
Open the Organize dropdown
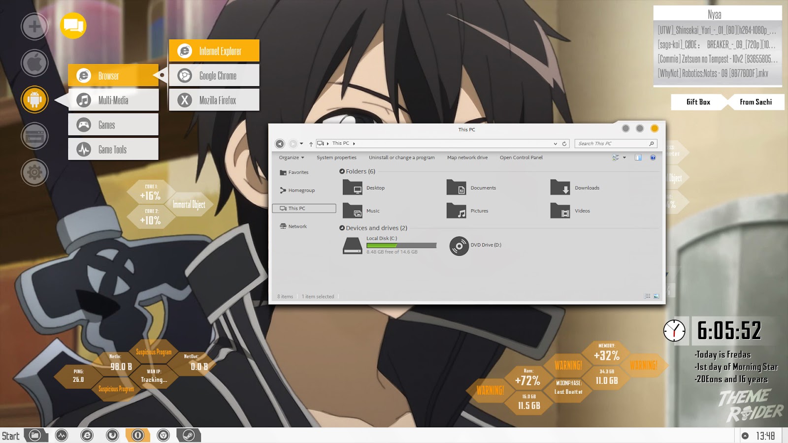pos(290,158)
